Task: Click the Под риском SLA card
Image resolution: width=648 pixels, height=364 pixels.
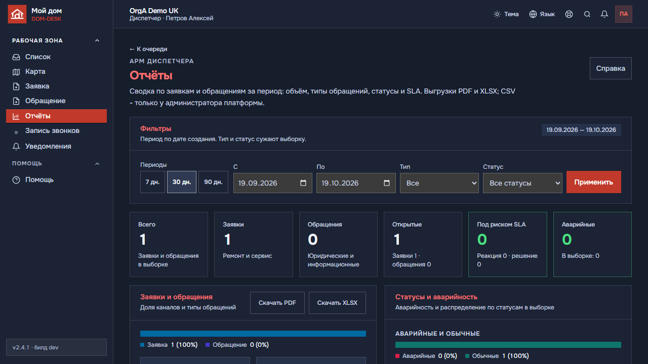Action: tap(508, 245)
